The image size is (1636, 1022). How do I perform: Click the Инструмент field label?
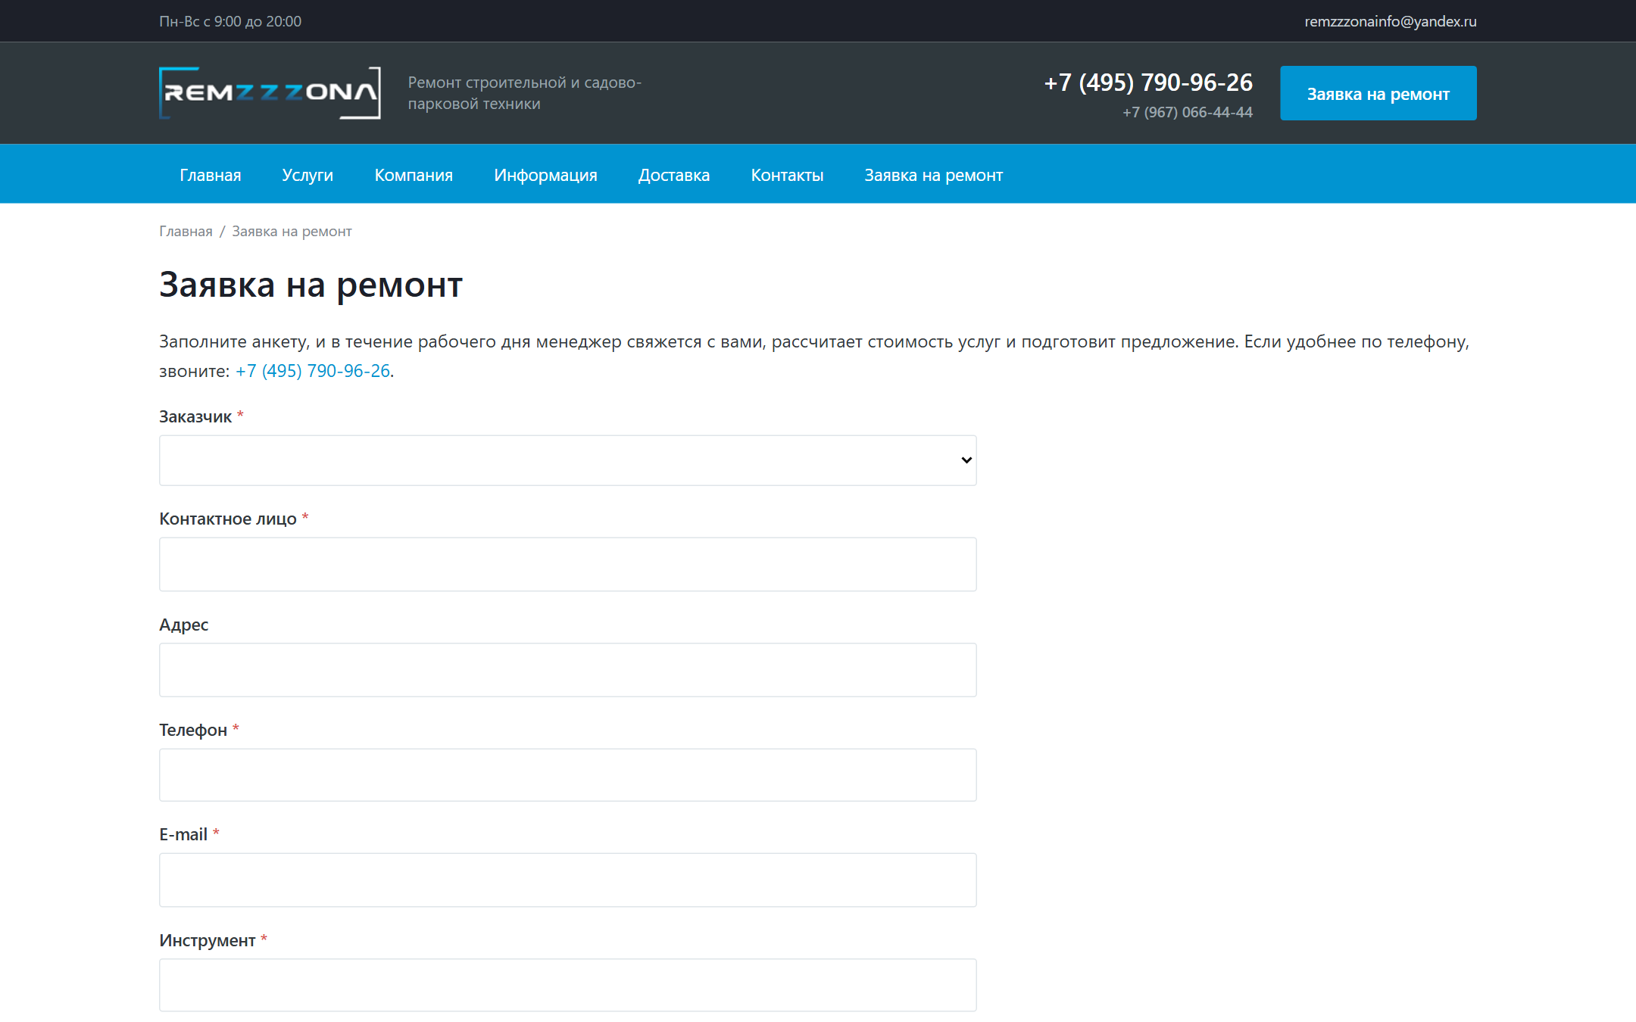point(207,940)
